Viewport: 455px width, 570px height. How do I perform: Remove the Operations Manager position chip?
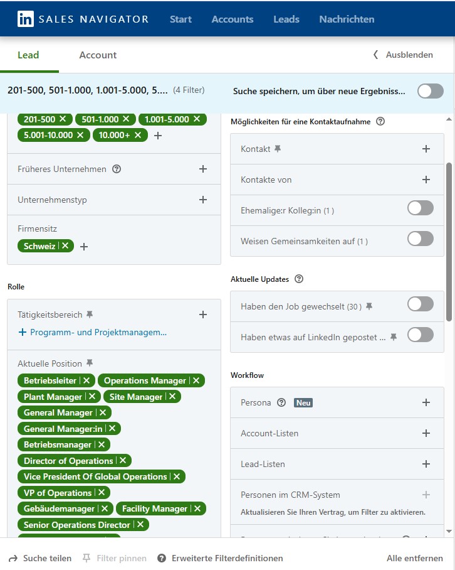tap(196, 380)
